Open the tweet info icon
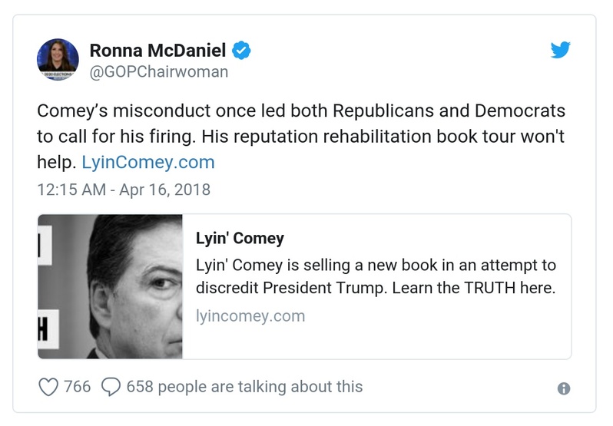Image resolution: width=613 pixels, height=426 pixels. [x=564, y=388]
